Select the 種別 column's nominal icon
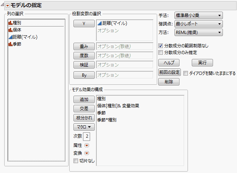 10,23
